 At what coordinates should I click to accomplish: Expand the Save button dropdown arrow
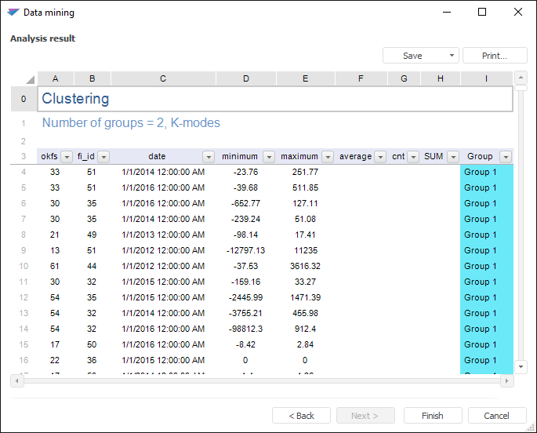(452, 56)
